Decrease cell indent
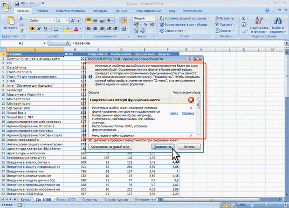This screenshot has height=208, width=289. (x=109, y=28)
